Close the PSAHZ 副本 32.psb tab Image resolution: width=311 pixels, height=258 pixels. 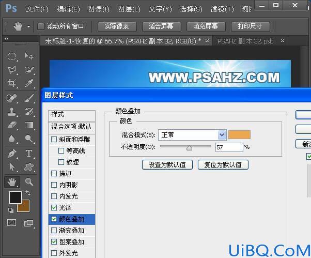[283, 41]
